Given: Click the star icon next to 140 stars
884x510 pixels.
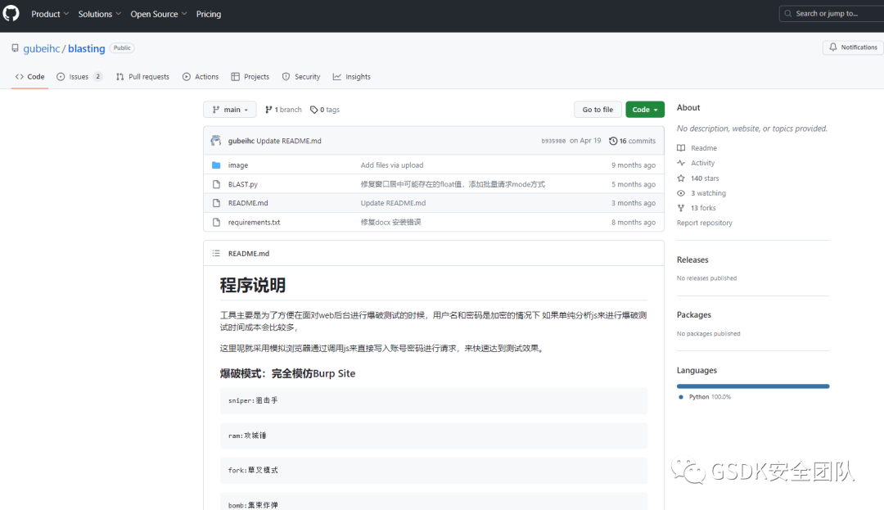Looking at the screenshot, I should coord(681,178).
